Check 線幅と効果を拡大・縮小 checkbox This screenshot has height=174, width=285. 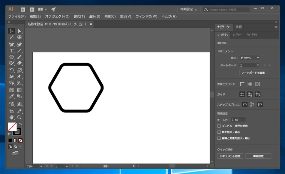(x=219, y=138)
